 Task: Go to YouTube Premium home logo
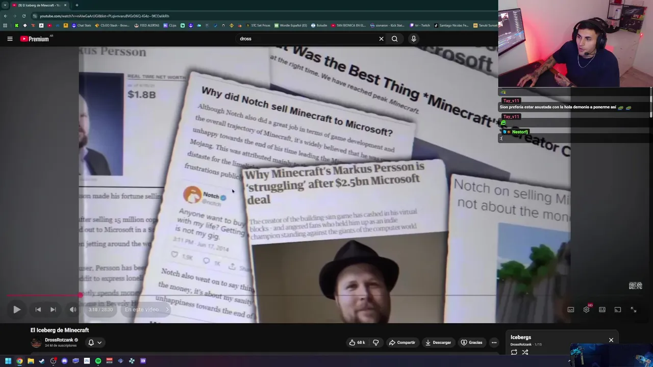tap(35, 39)
